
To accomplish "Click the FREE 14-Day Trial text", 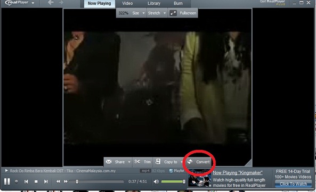I will pyautogui.click(x=293, y=171).
